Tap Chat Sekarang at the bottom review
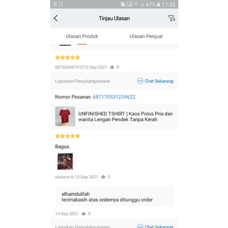 coord(159,226)
